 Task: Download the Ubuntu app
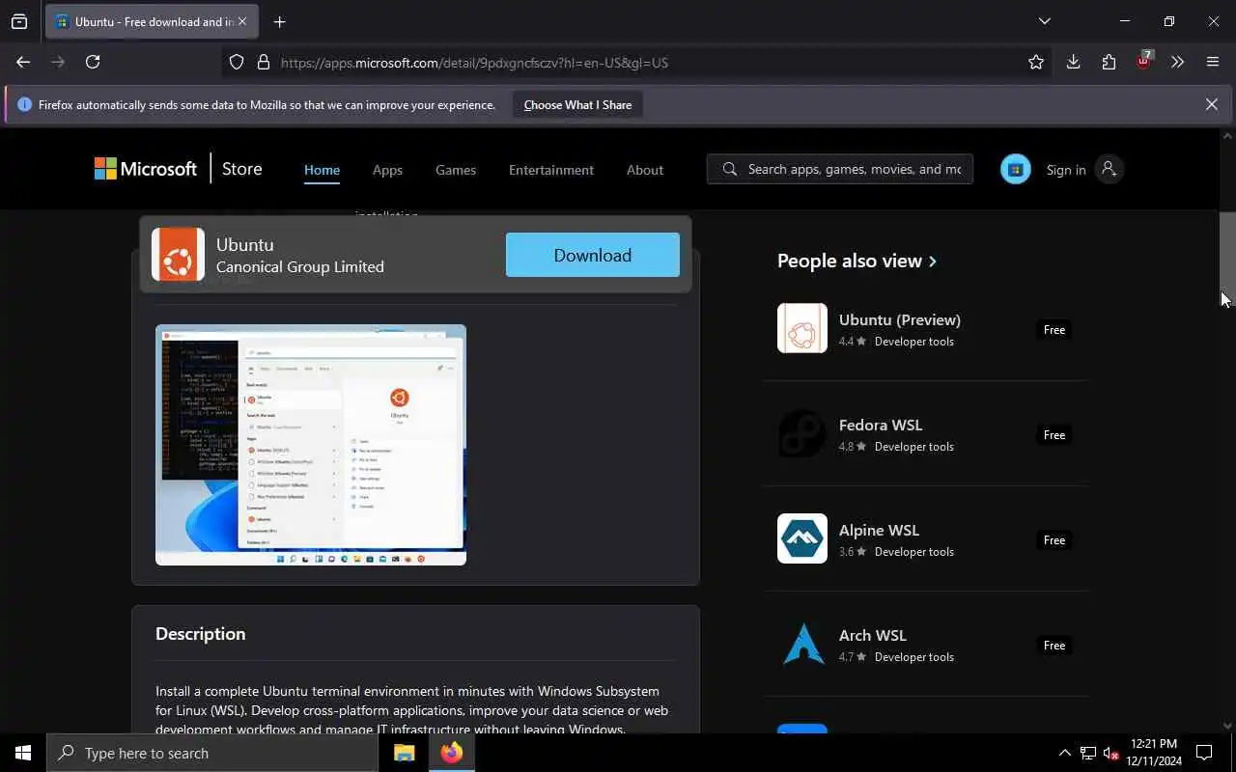click(x=593, y=255)
